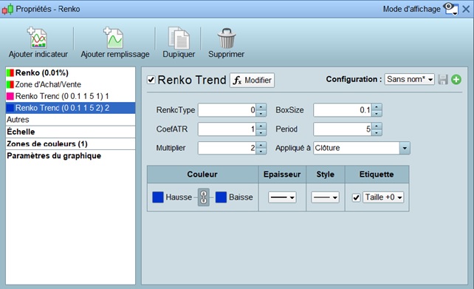
Task: Click the Epaisseur column header
Action: (x=282, y=174)
